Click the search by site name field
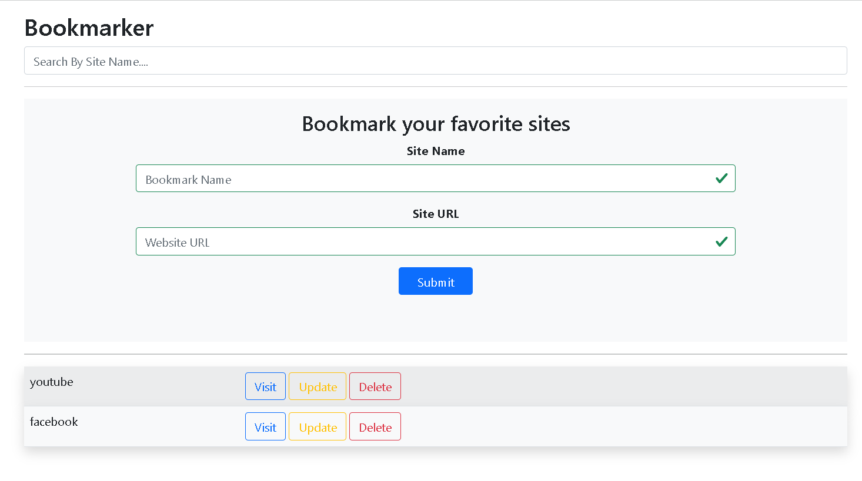This screenshot has width=862, height=481. tap(435, 60)
